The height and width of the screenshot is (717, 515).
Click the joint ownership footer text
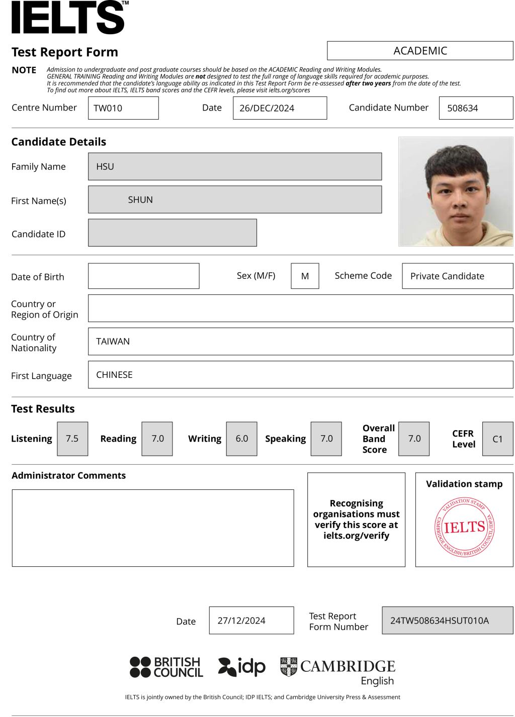(x=263, y=697)
